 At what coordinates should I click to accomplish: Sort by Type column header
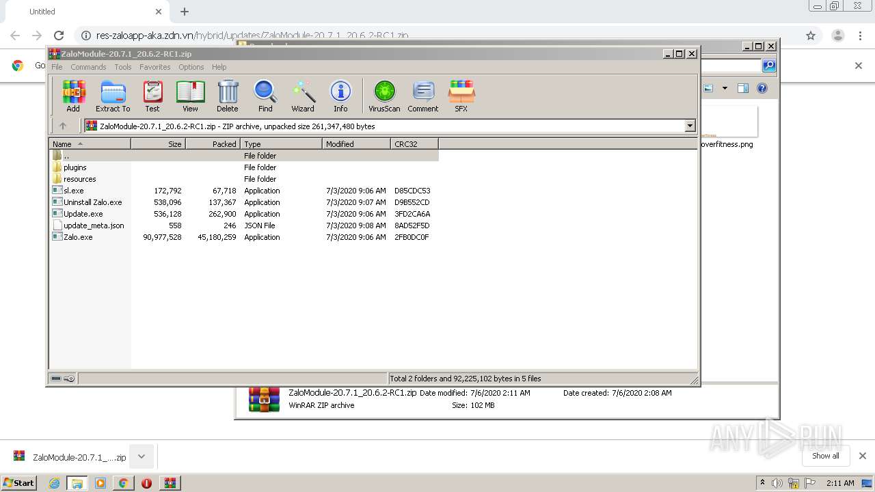tap(281, 144)
